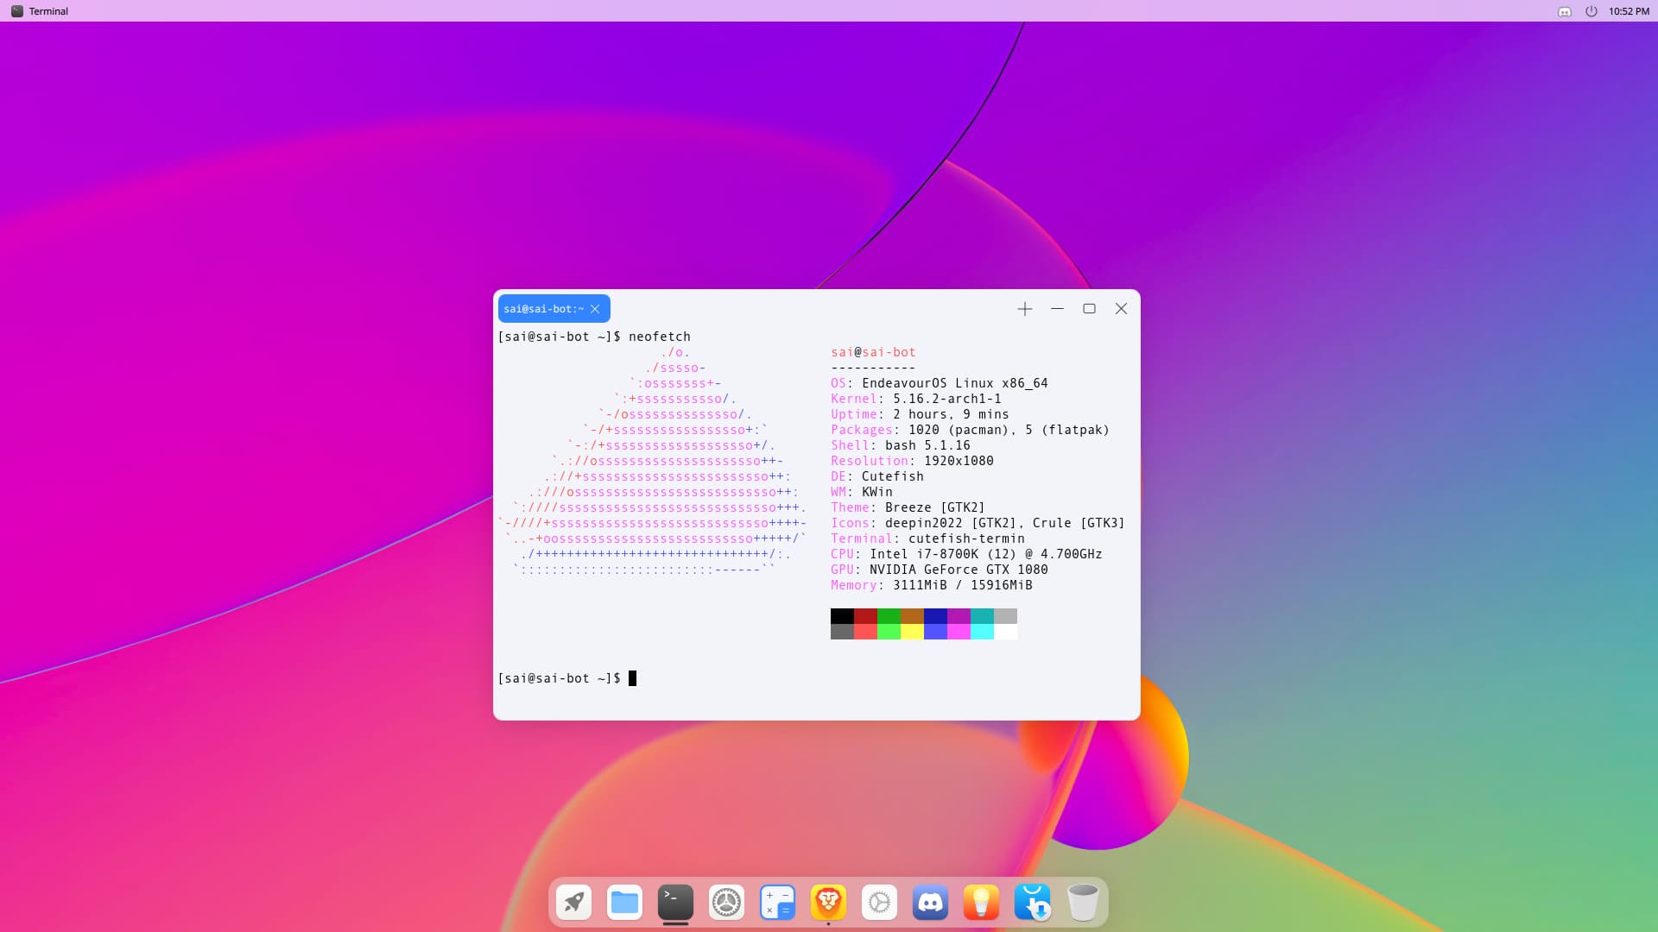Click the bright cyan color block

click(982, 632)
